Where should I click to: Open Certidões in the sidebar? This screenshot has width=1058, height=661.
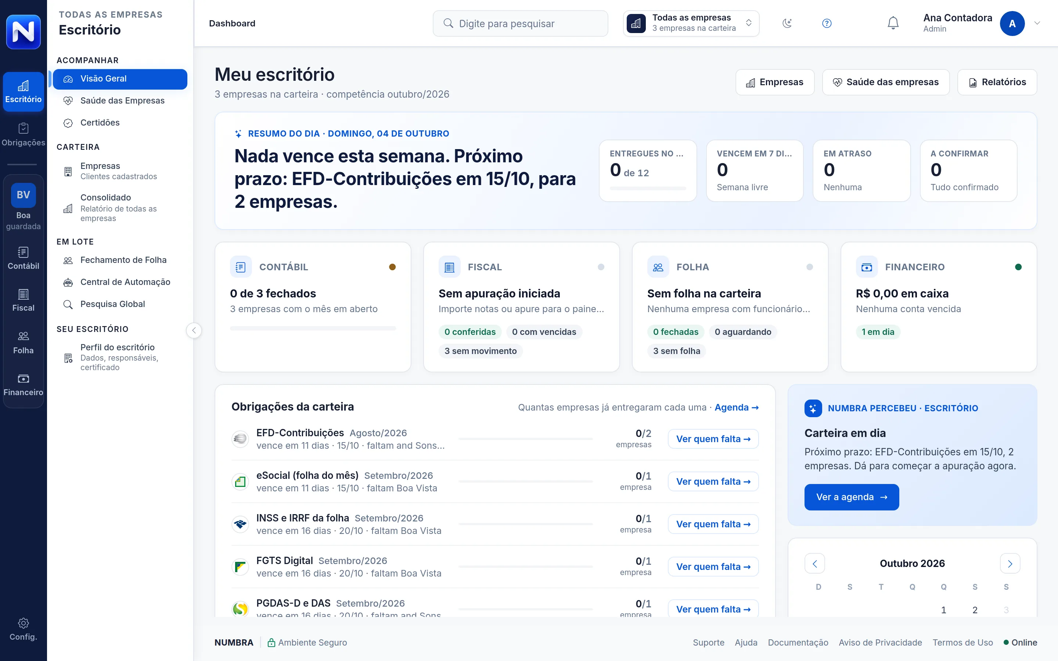pyautogui.click(x=120, y=123)
